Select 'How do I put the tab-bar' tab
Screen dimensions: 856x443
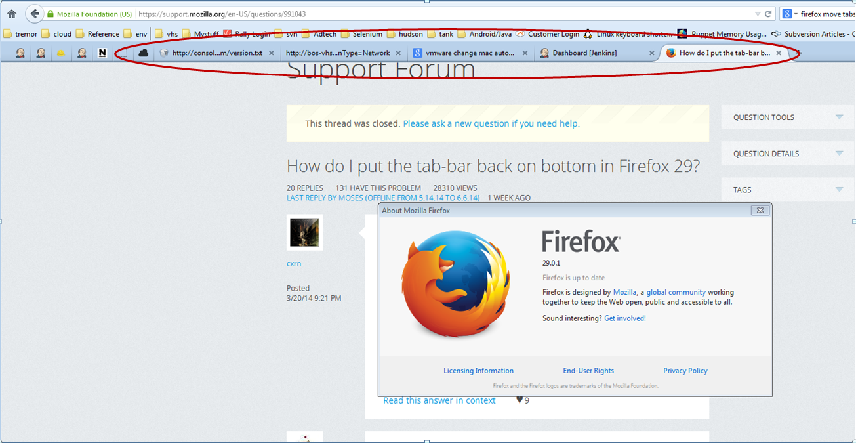pos(724,53)
